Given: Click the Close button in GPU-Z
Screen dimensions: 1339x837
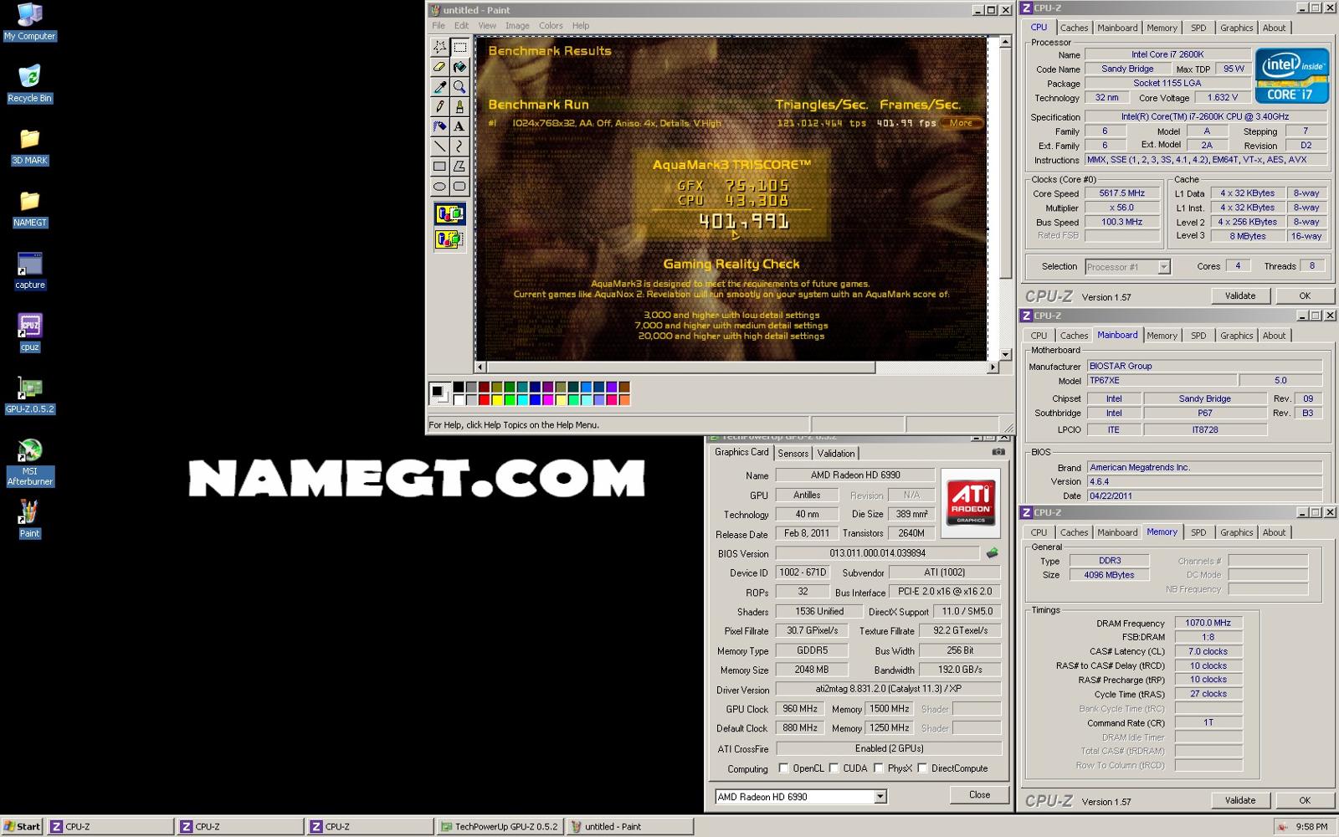Looking at the screenshot, I should [x=979, y=795].
